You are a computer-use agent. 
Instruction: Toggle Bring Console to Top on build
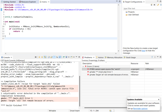coord(60,57)
